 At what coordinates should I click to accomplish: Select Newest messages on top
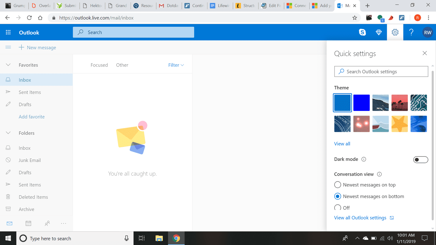pos(337,185)
